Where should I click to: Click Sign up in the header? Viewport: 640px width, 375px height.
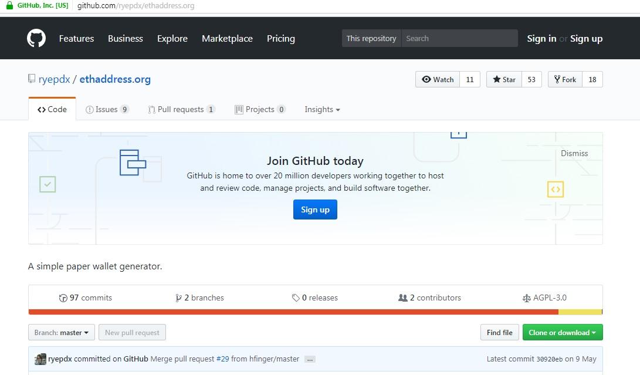coord(586,38)
